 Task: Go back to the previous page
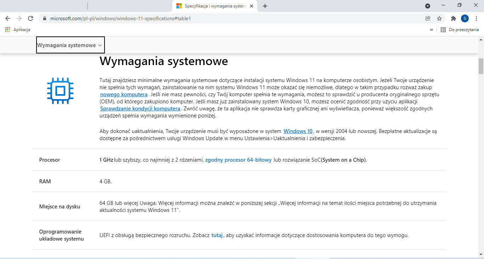click(x=8, y=18)
